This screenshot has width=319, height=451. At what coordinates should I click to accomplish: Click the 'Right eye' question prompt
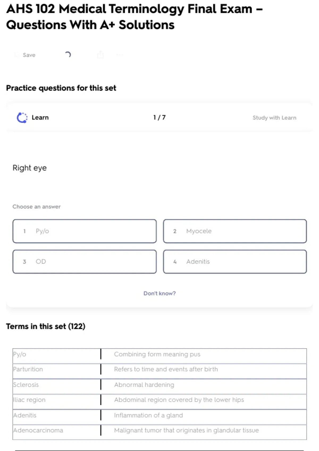(x=30, y=168)
